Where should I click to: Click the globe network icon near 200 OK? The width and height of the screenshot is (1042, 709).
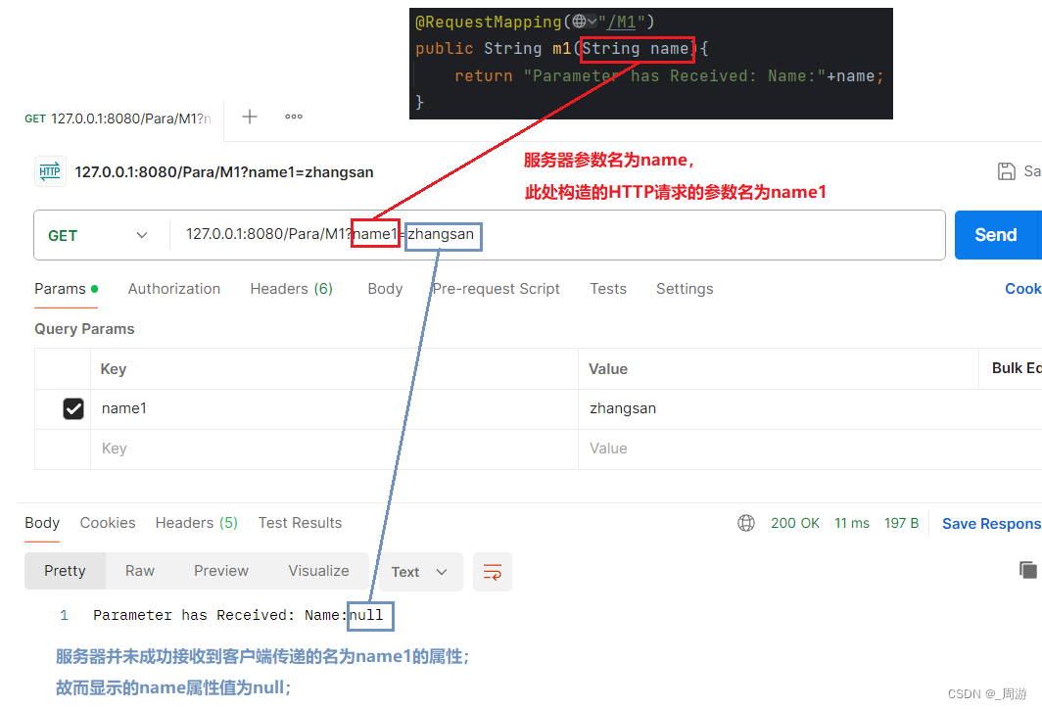(x=746, y=522)
